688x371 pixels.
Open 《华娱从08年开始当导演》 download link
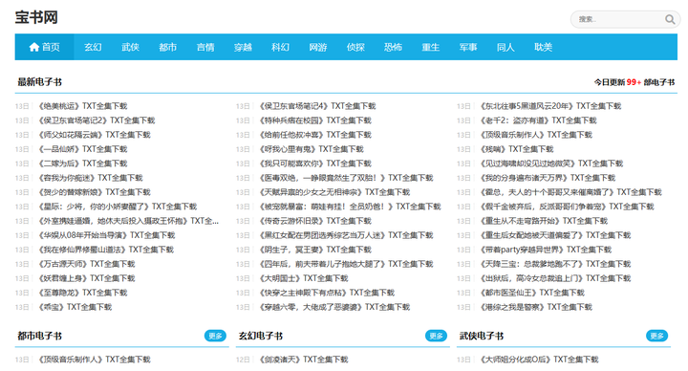tap(106, 235)
